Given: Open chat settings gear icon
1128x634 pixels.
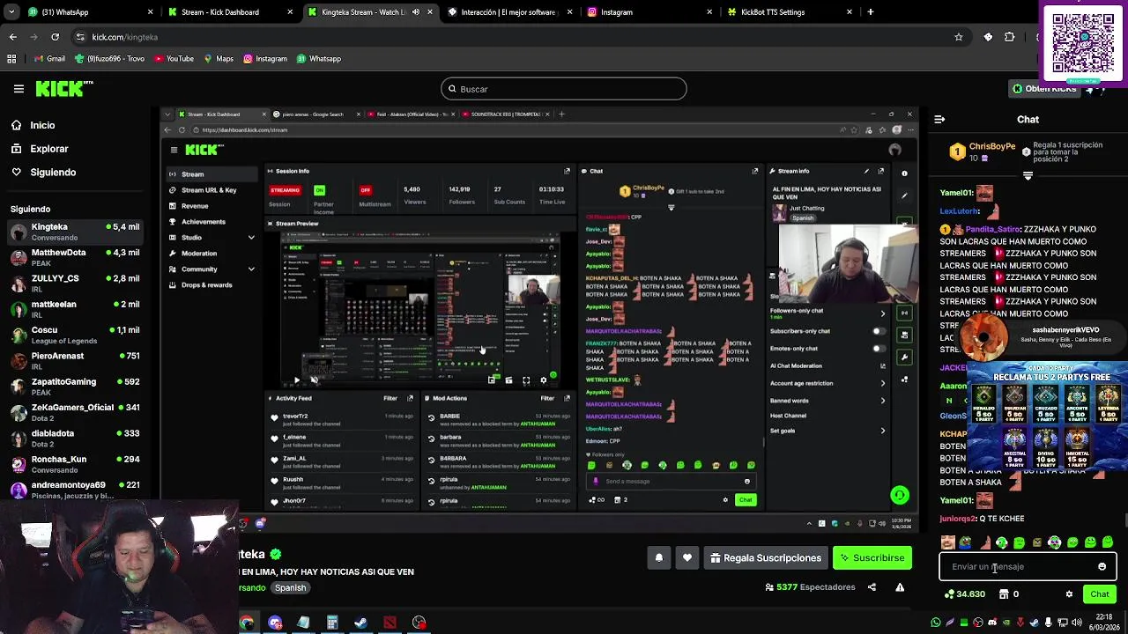Looking at the screenshot, I should coord(1069,594).
